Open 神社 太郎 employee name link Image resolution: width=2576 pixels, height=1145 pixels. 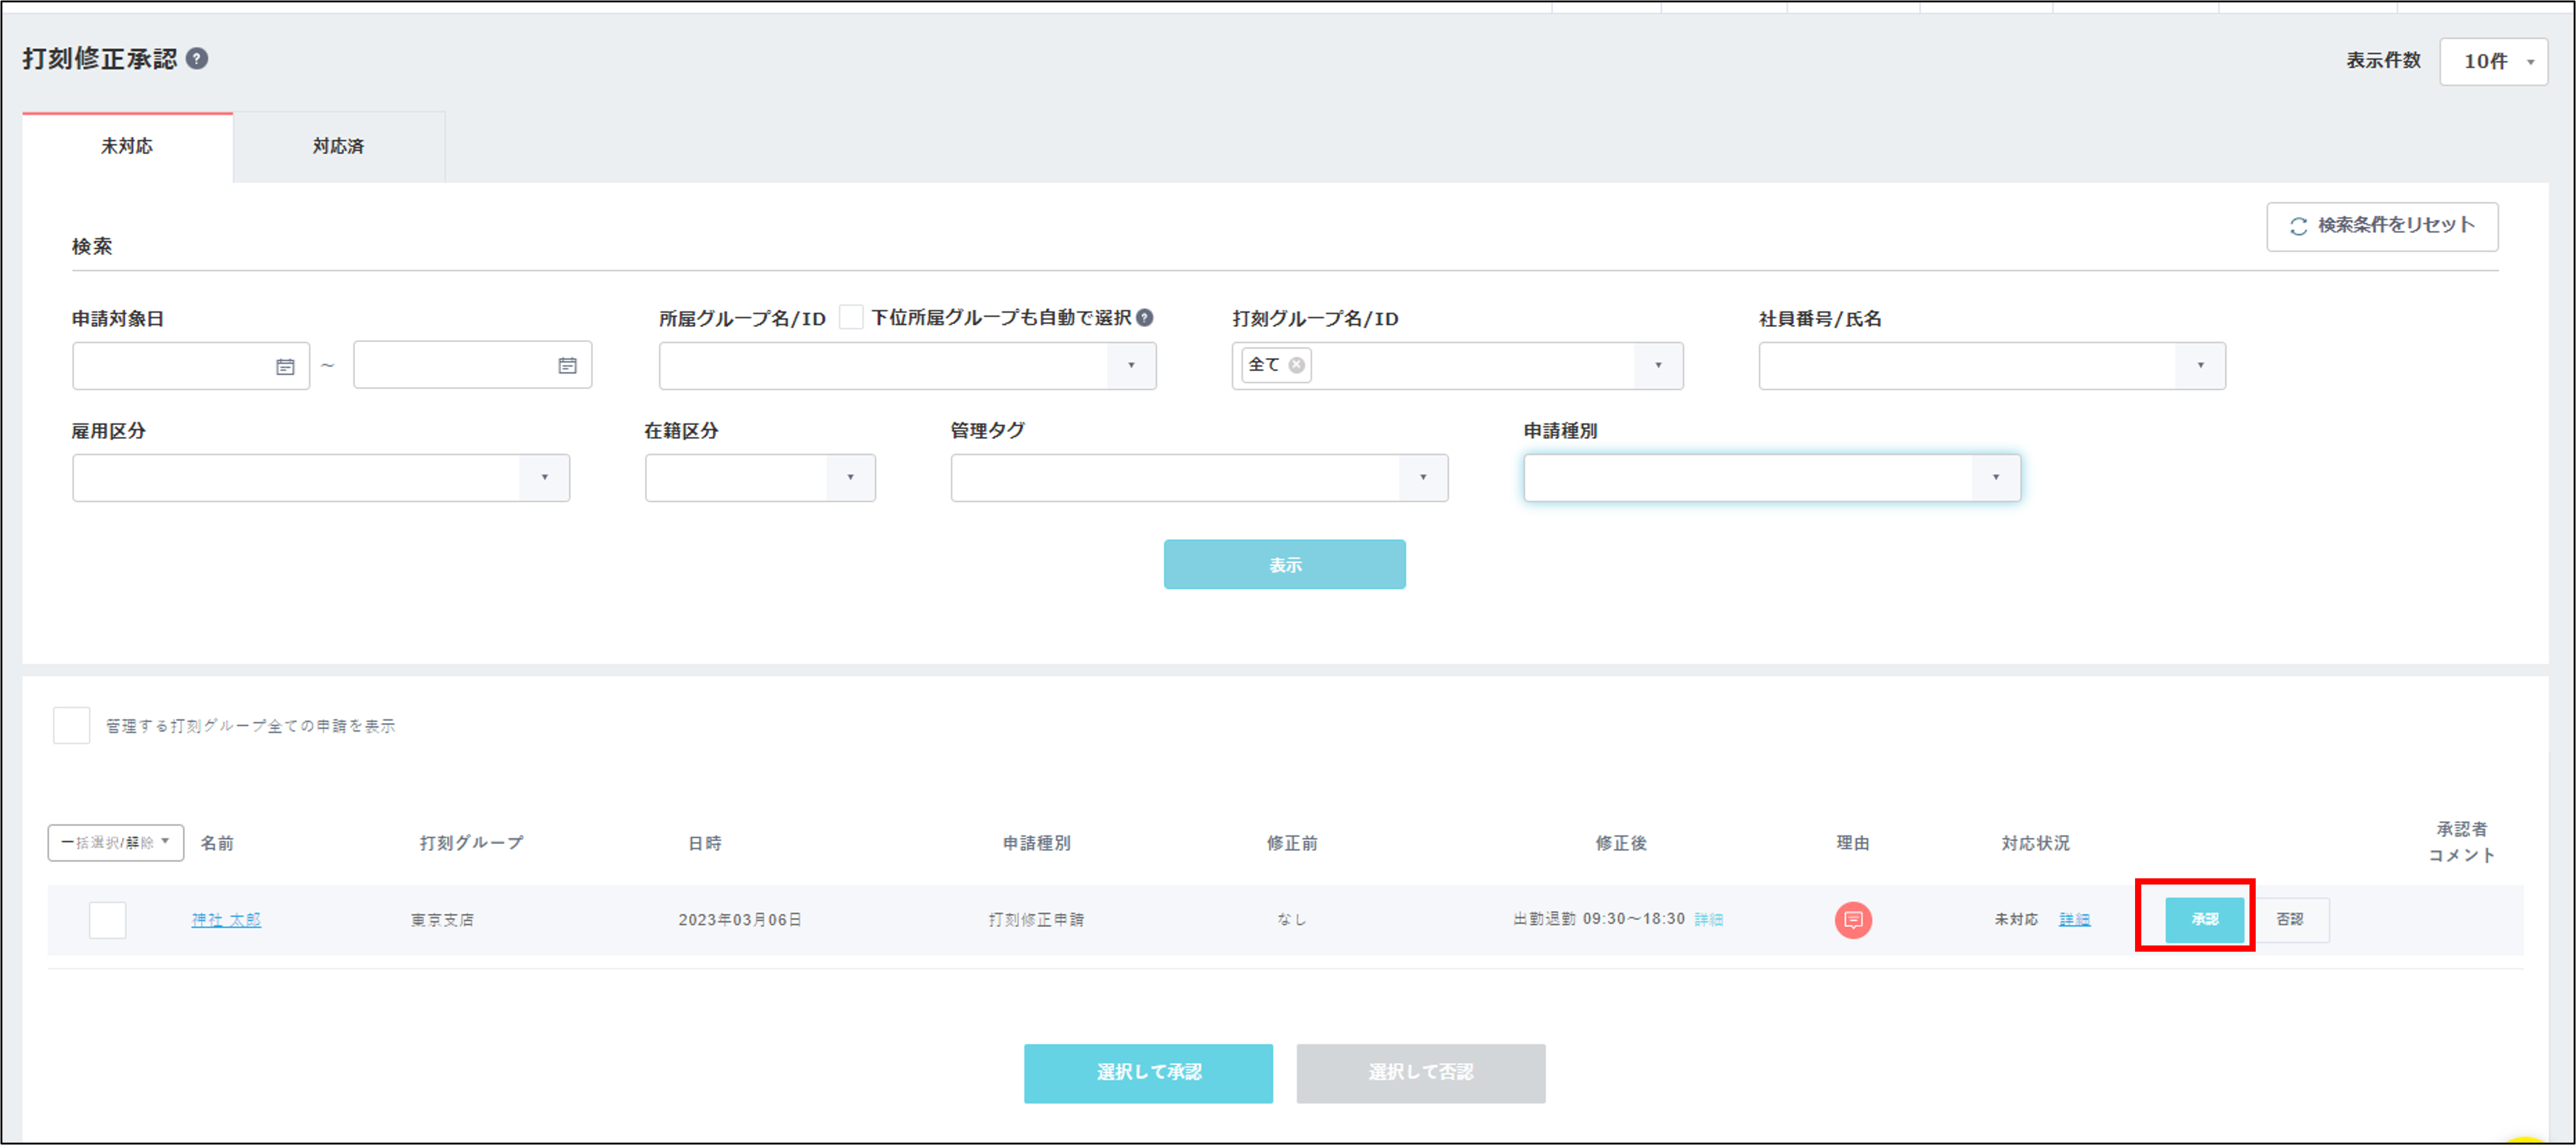click(226, 919)
